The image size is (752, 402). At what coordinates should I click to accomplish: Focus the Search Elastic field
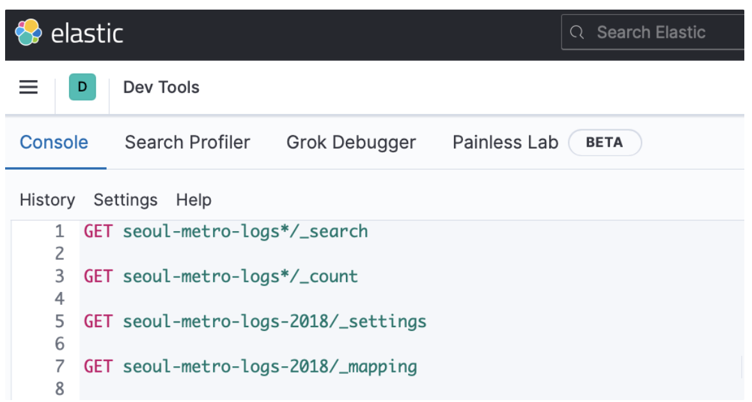pos(653,32)
